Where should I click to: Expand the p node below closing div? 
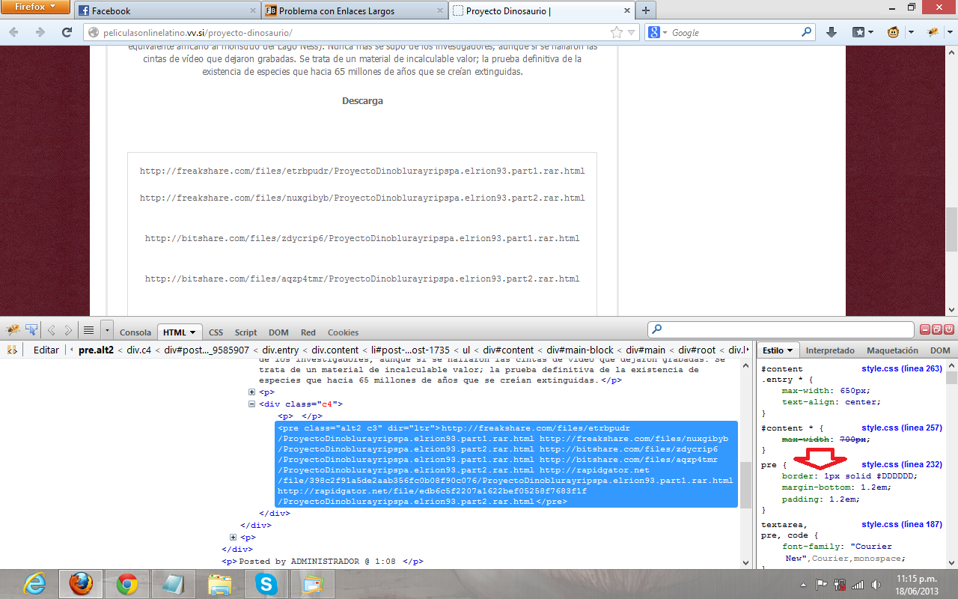(x=234, y=537)
